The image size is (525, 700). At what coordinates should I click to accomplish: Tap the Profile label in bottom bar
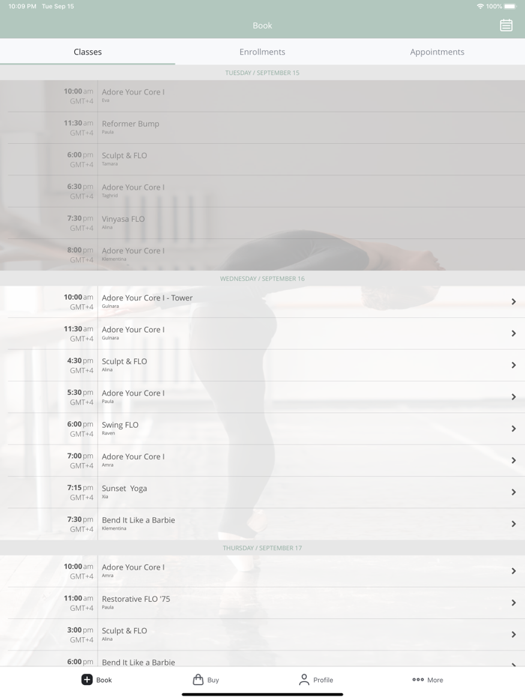323,680
